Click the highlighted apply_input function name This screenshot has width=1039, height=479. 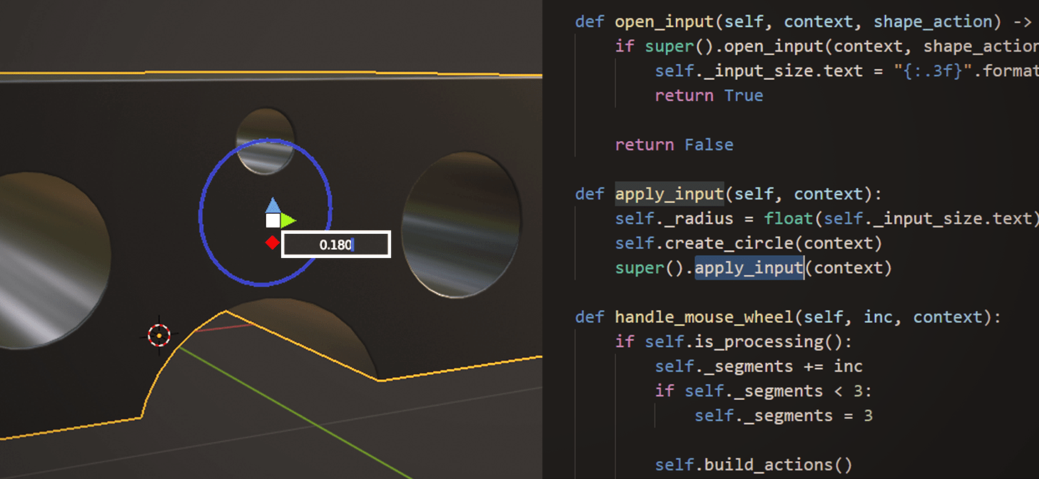[669, 193]
